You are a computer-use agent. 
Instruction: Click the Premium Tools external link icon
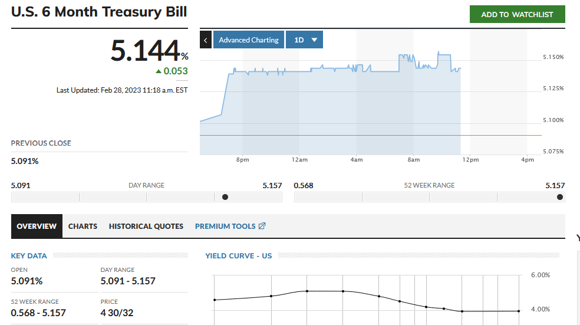click(262, 226)
